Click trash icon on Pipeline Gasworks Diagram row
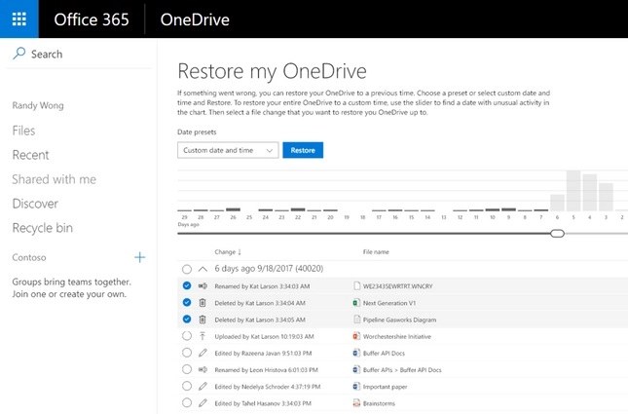The image size is (628, 414). (203, 320)
